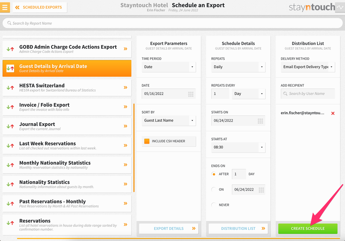The image size is (345, 241).
Task: Select Nationality Statistics report
Action: [x=67, y=184]
